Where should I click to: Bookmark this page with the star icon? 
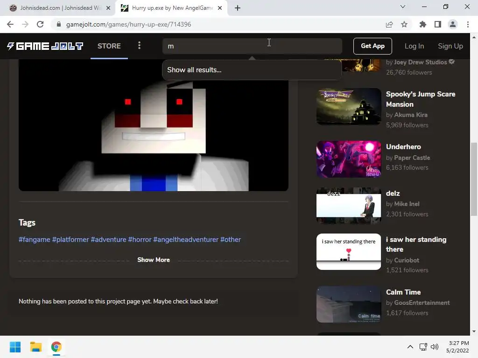coord(404,24)
